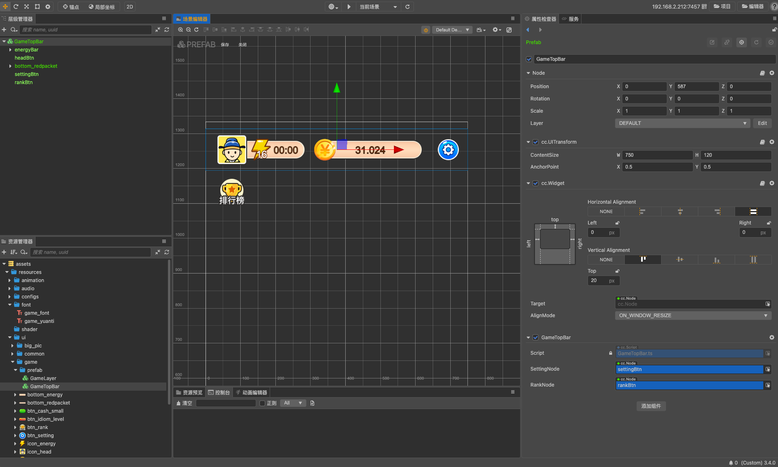Switch to the services tab

[570, 19]
